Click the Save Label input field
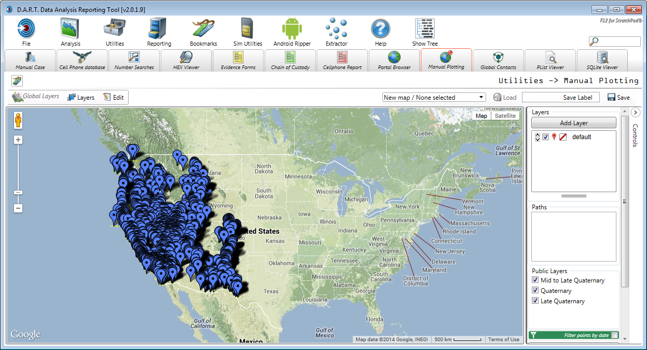 point(561,97)
